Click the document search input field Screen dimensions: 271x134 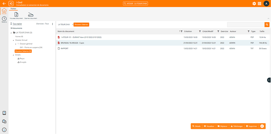[246, 24]
